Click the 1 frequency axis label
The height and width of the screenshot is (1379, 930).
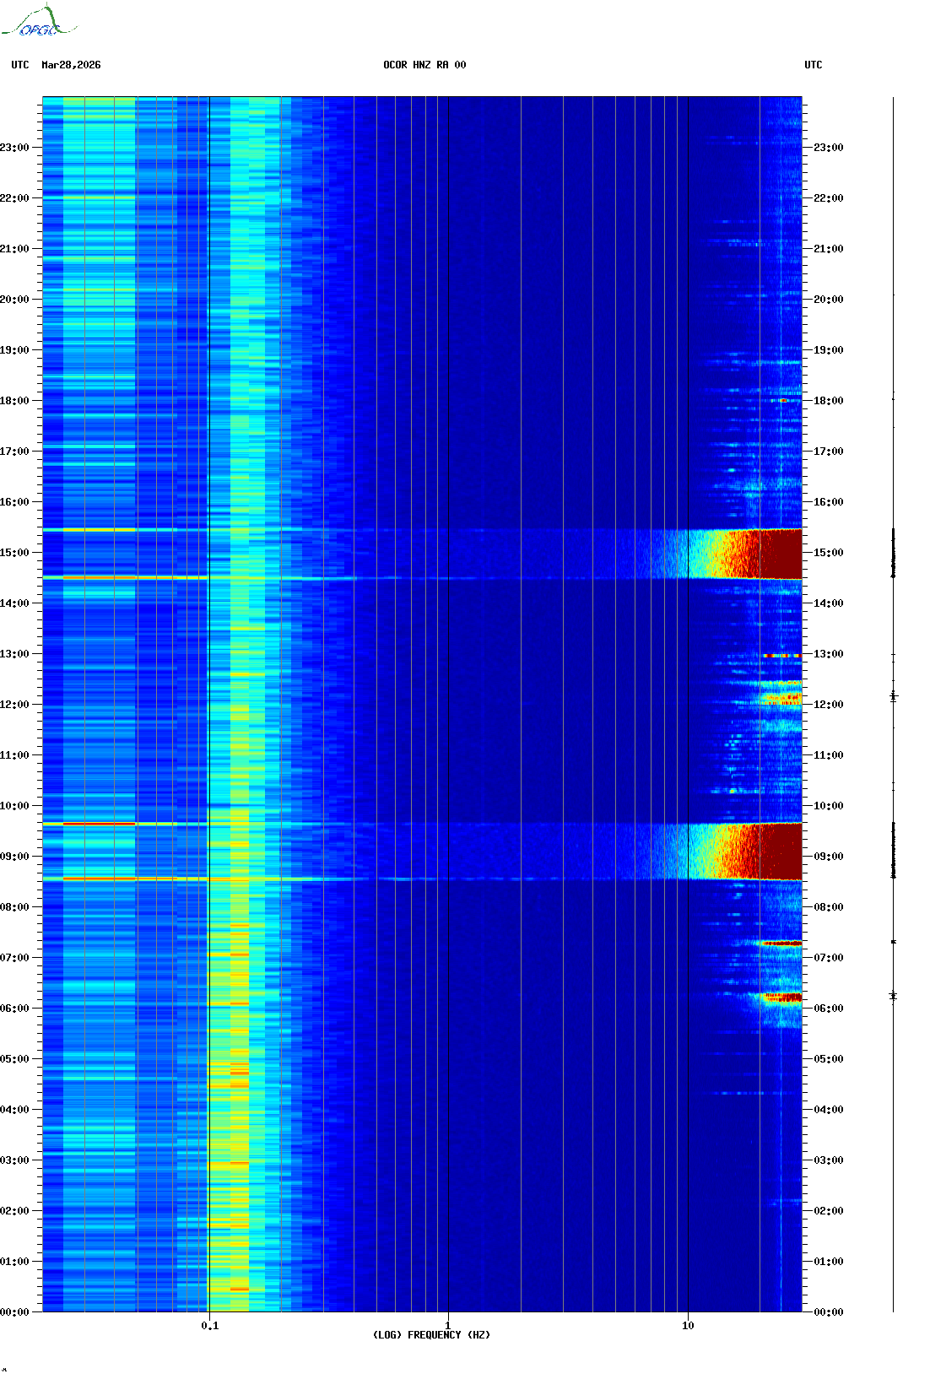448,1326
